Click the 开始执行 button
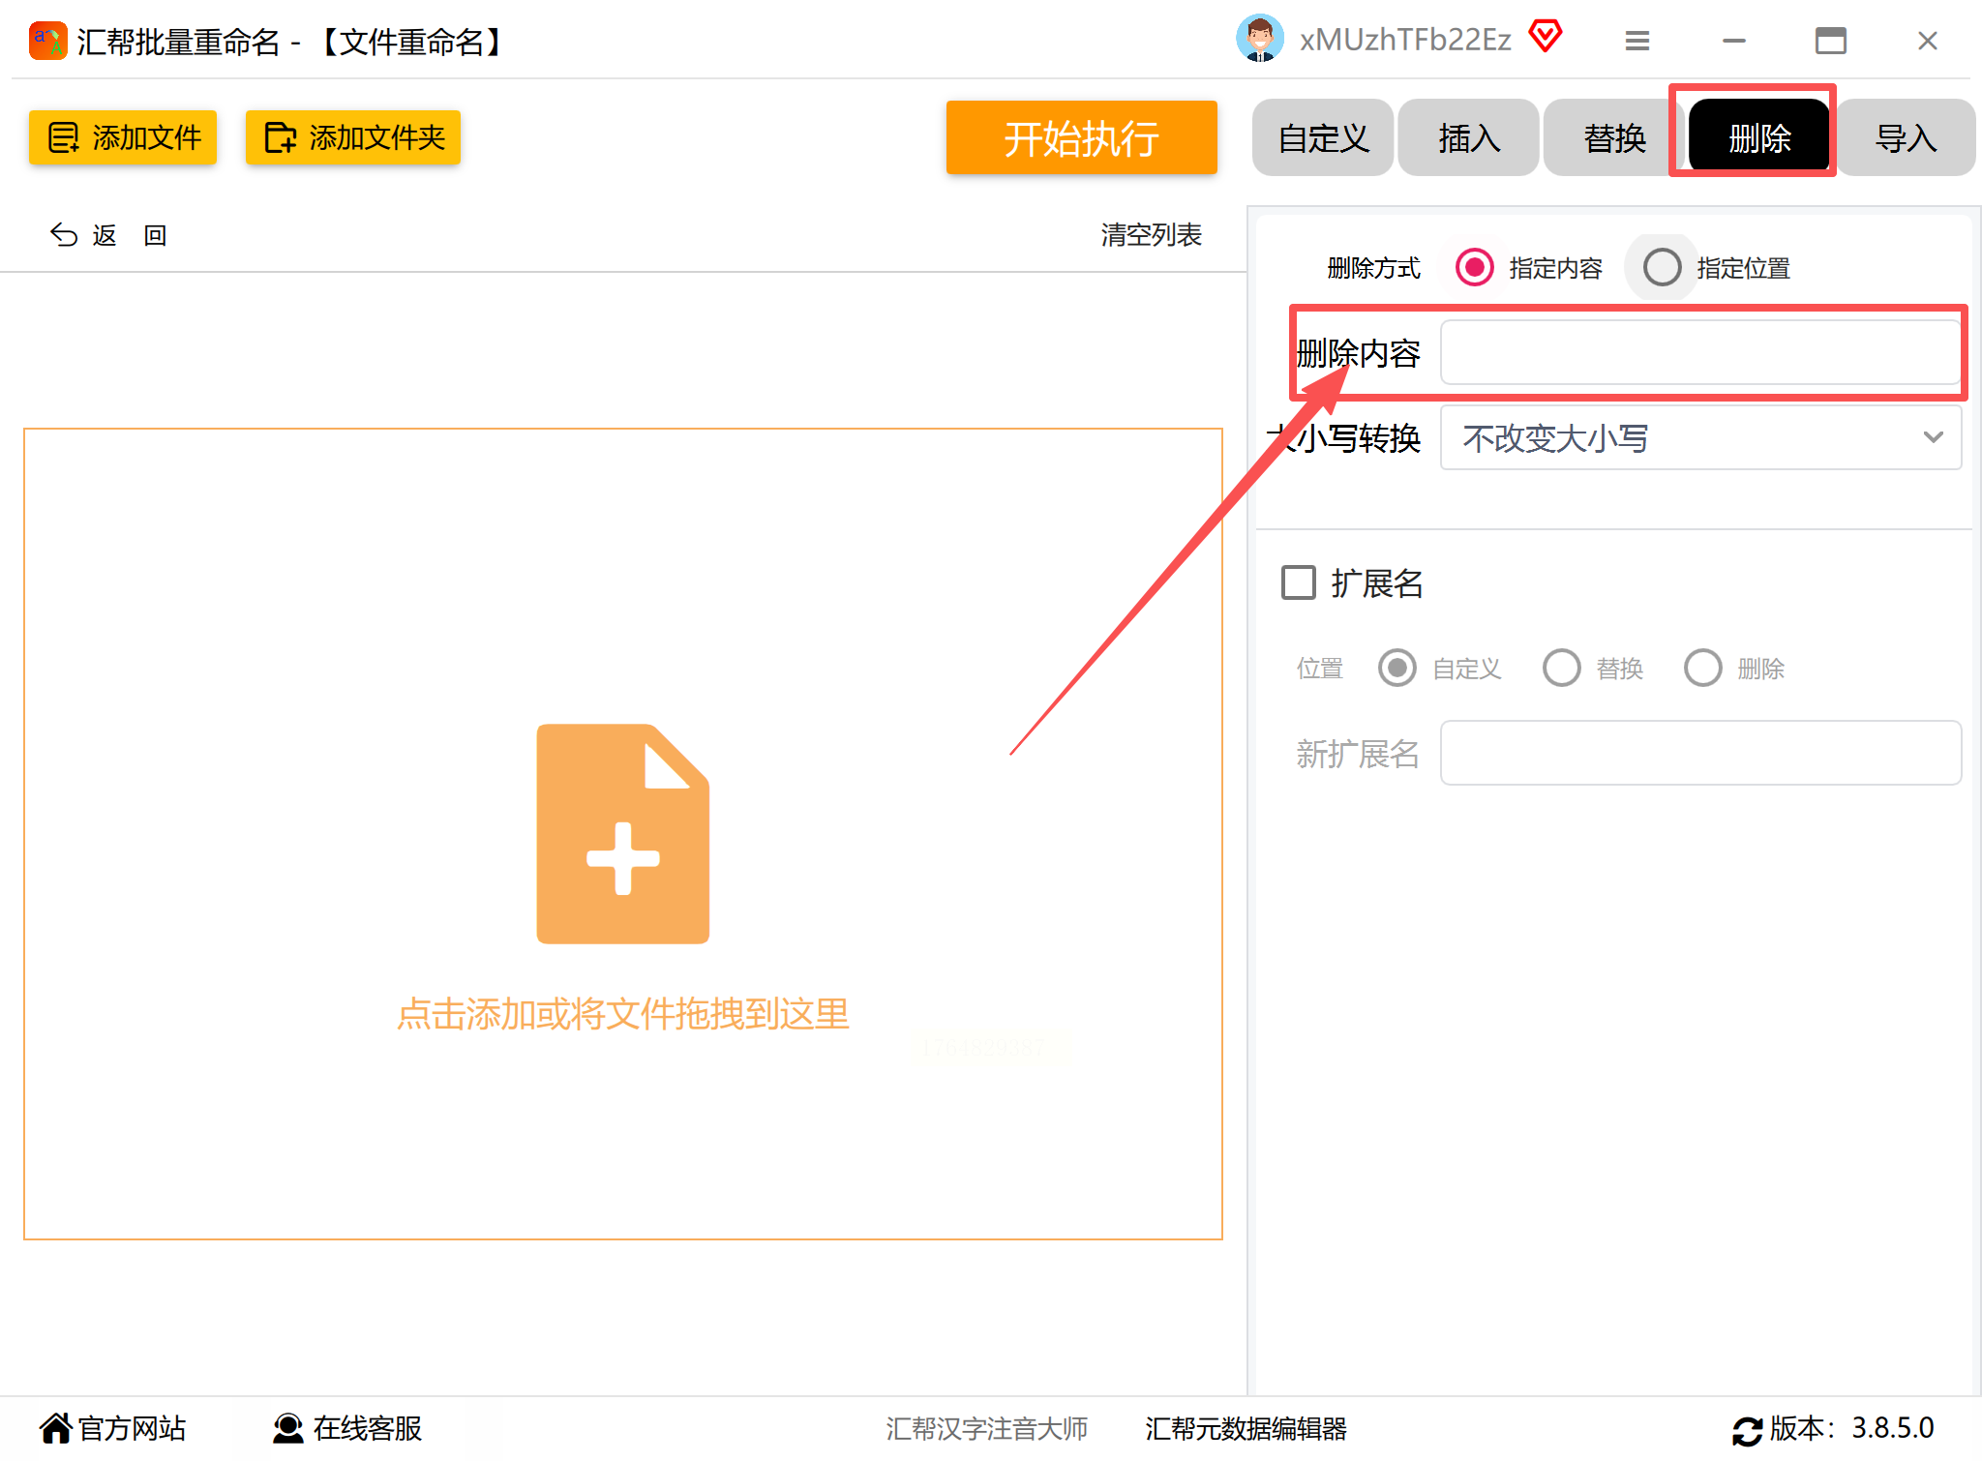Viewport: 1982px width, 1461px height. click(x=1081, y=138)
